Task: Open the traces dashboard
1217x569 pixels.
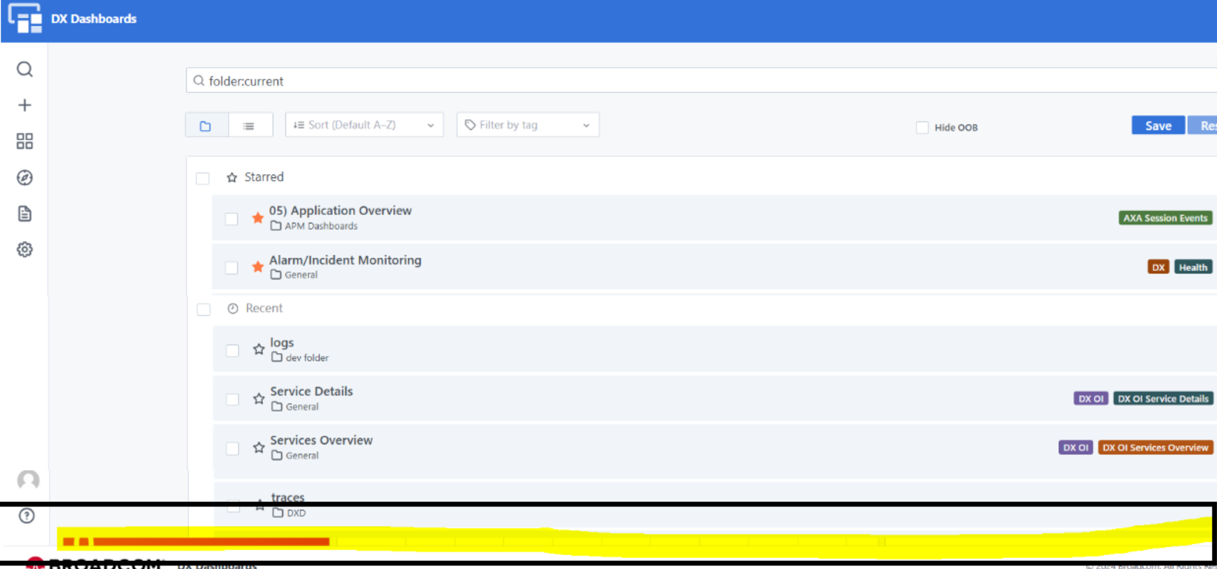Action: pos(288,497)
